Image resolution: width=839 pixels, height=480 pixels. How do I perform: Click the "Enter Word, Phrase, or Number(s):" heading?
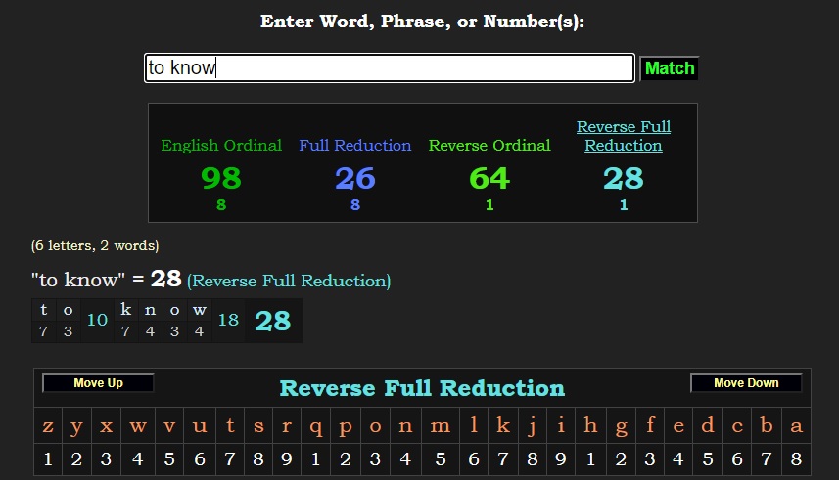(422, 22)
